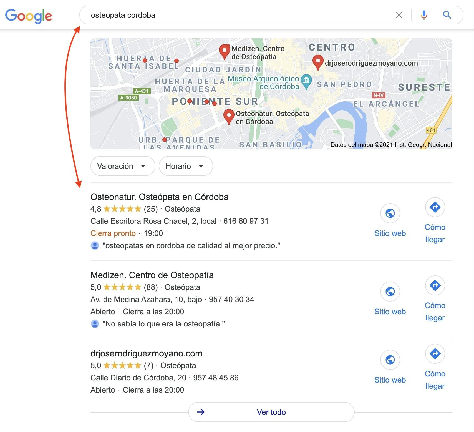Run search with the magnifying glass icon
Image resolution: width=474 pixels, height=432 pixels.
447,15
